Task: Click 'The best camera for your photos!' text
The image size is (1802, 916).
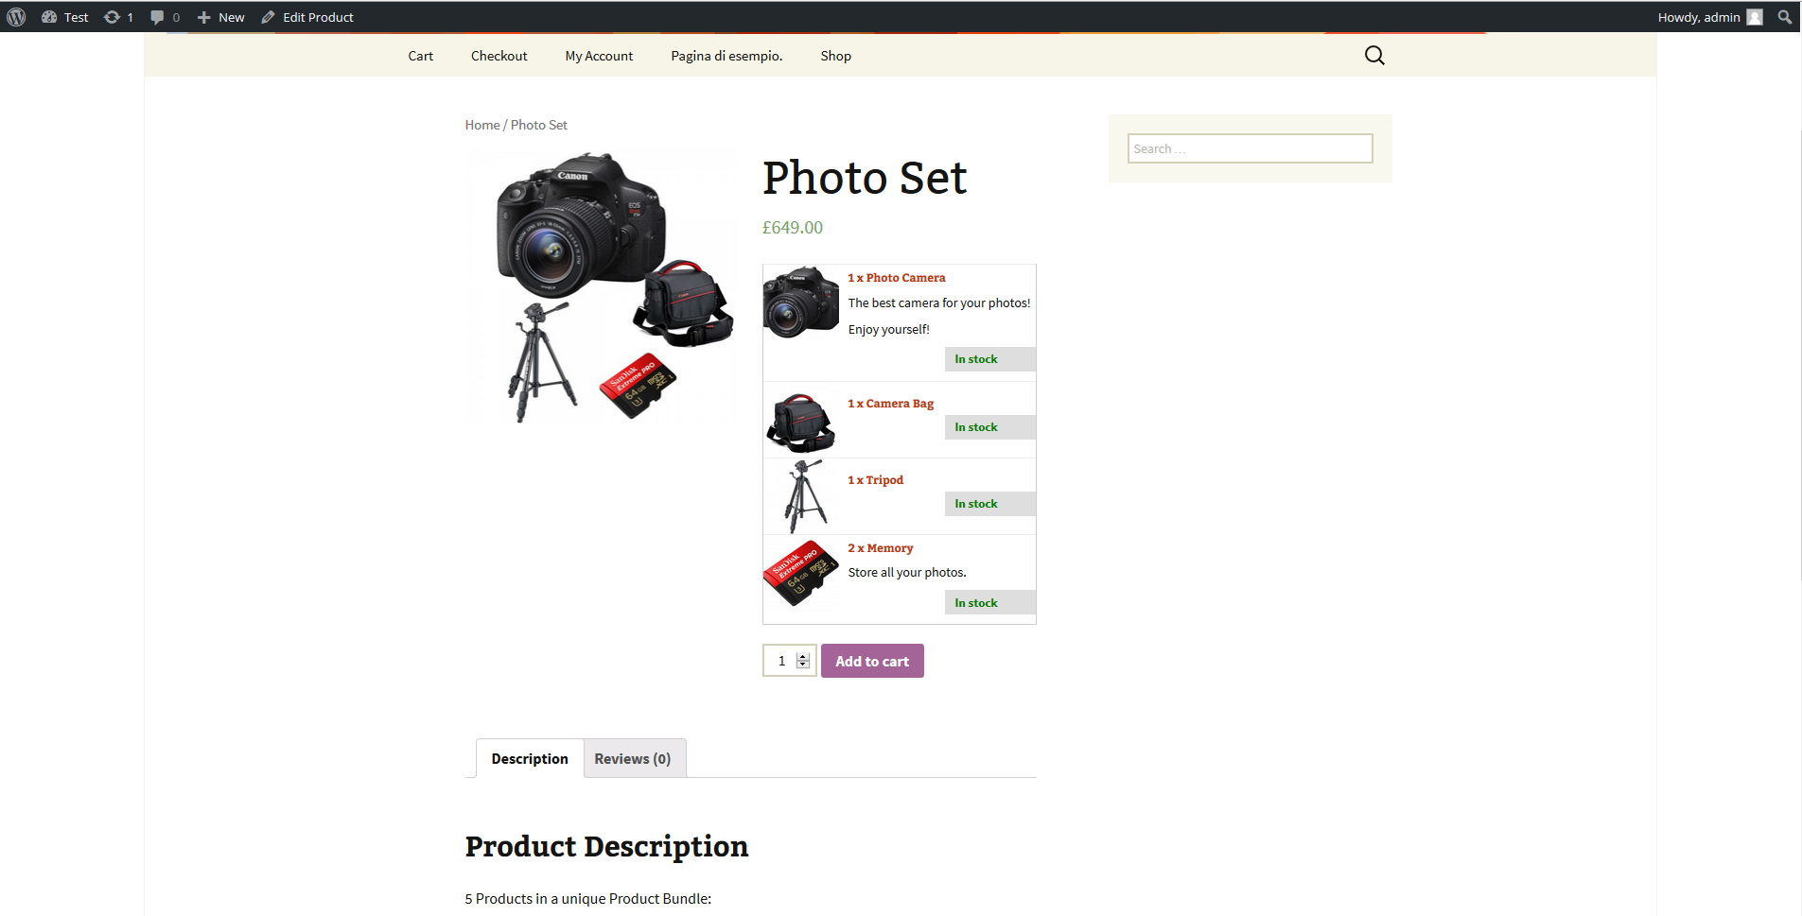Action: pos(939,303)
